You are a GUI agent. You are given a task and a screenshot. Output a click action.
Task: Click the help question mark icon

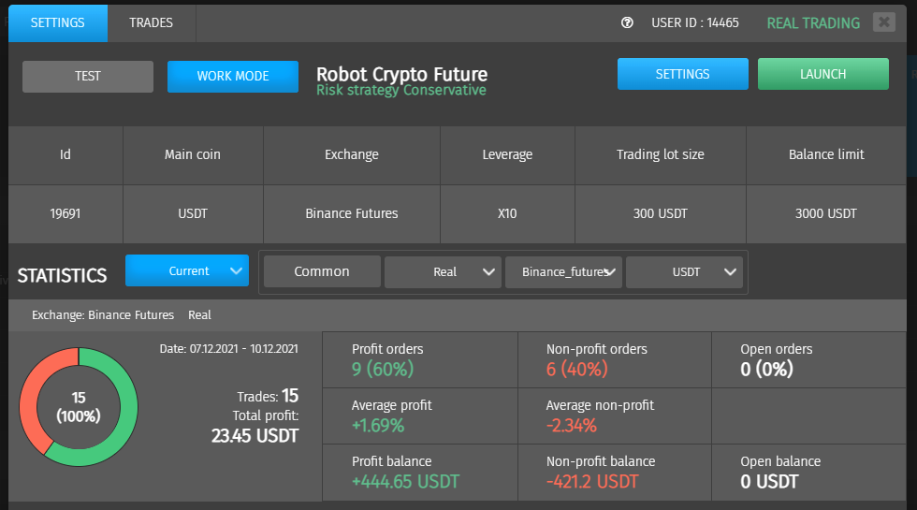[x=627, y=22]
